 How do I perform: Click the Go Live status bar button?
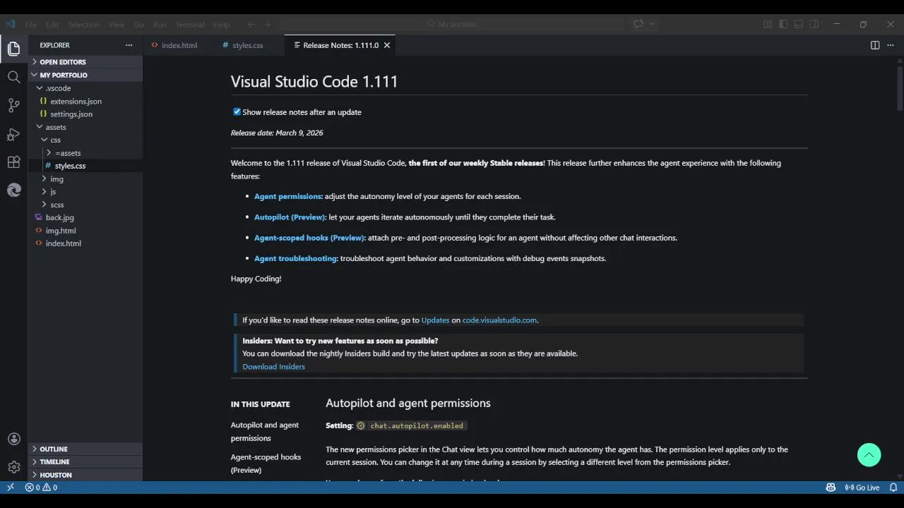point(862,488)
